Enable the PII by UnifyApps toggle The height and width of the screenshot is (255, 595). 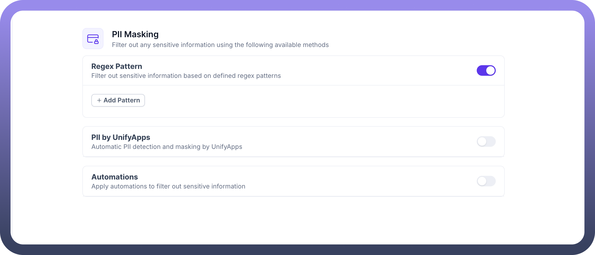pos(486,141)
